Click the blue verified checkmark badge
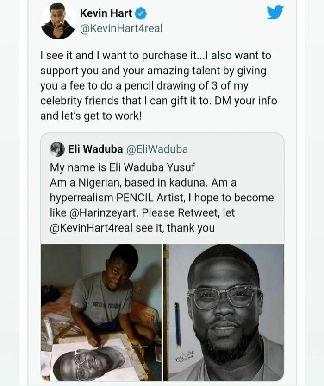 point(141,14)
